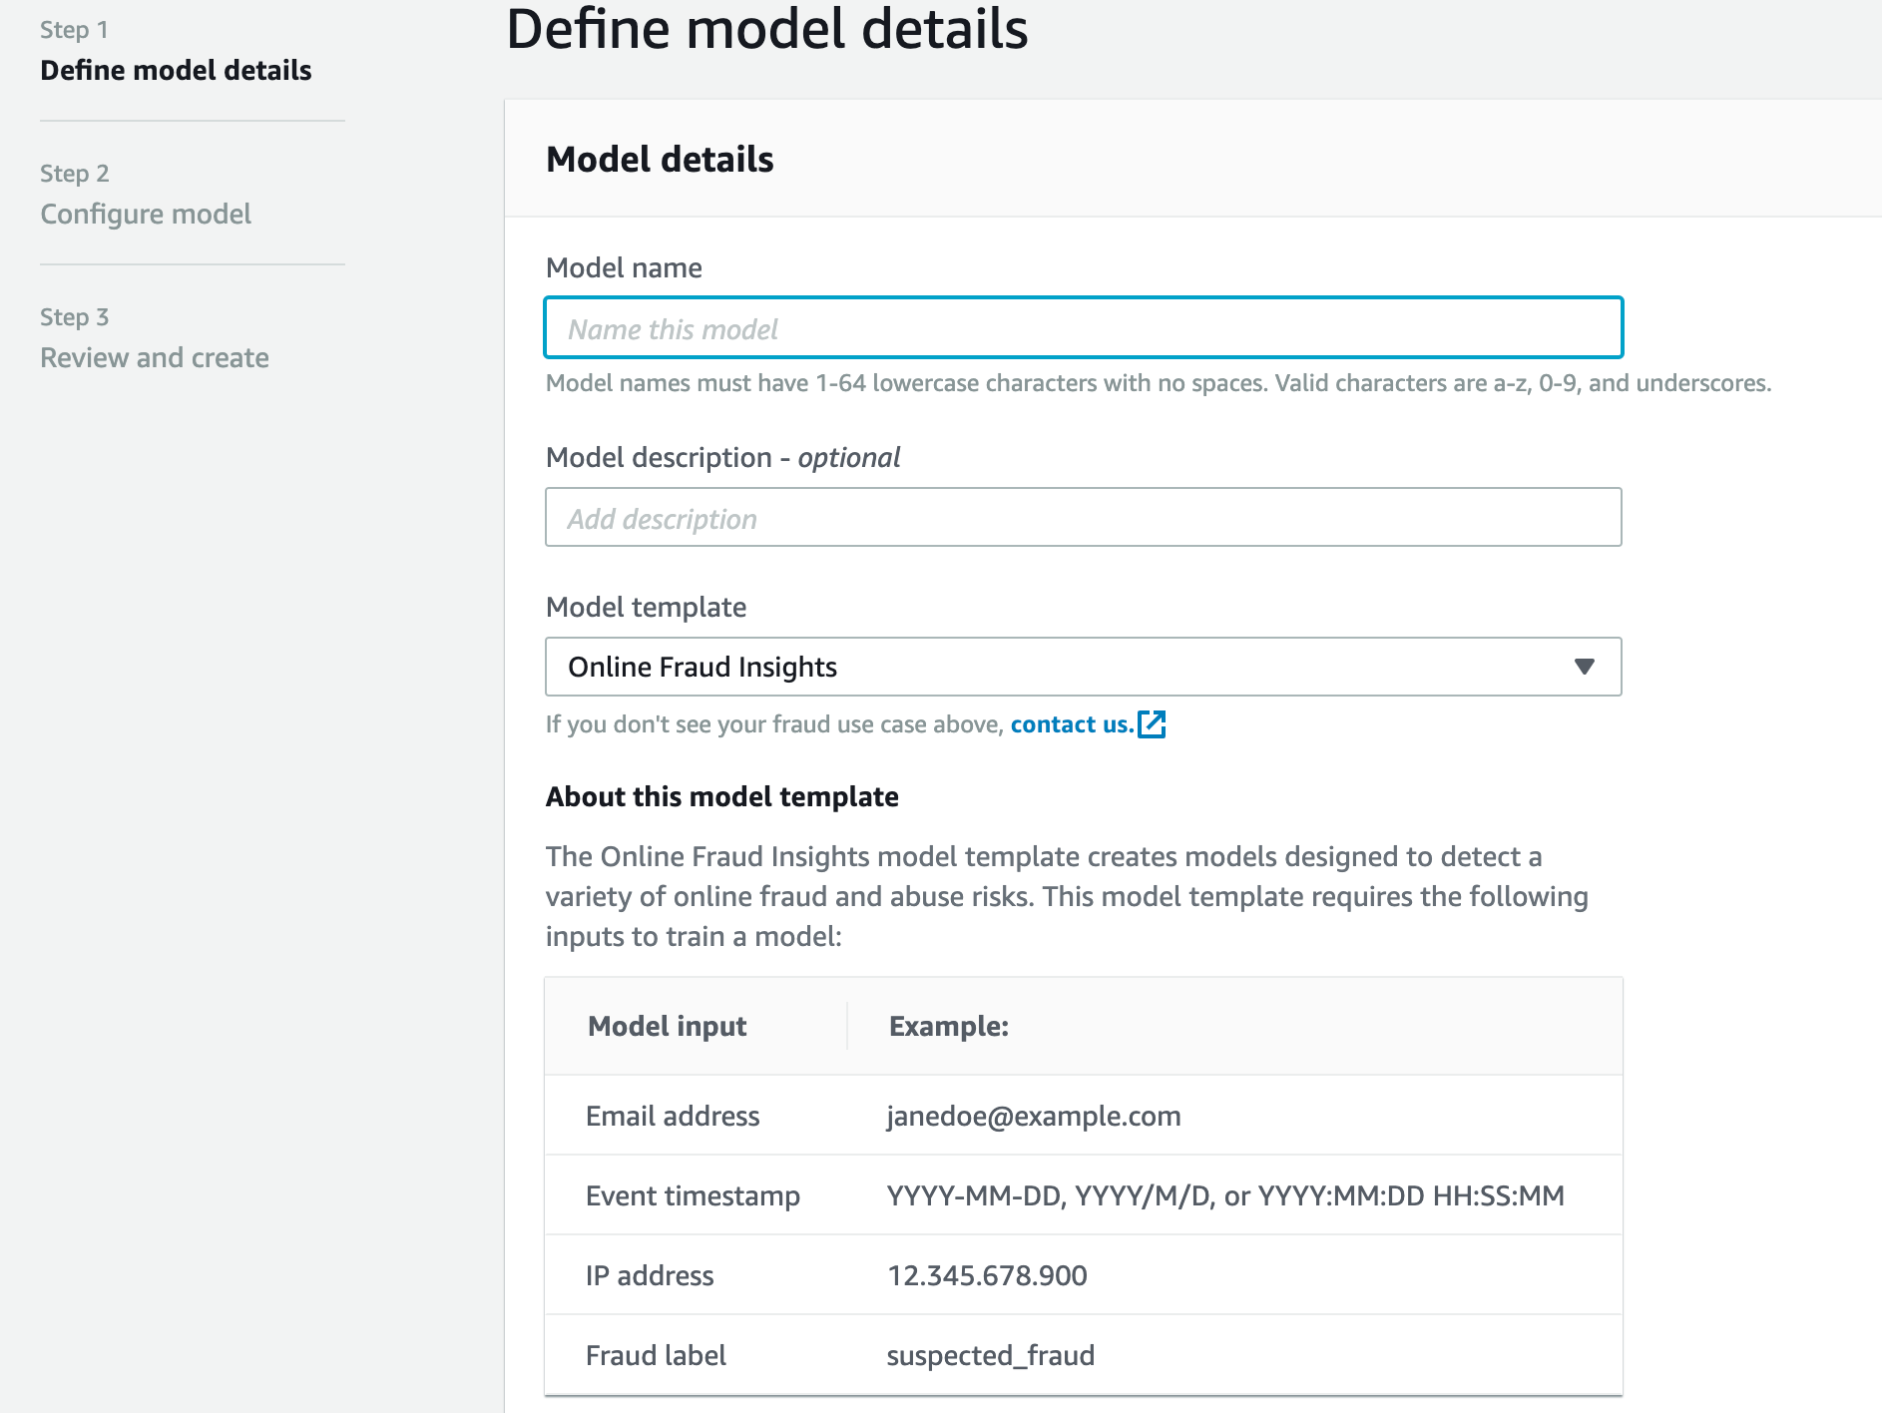The height and width of the screenshot is (1413, 1882).
Task: Click the Example column header
Action: point(948,1026)
